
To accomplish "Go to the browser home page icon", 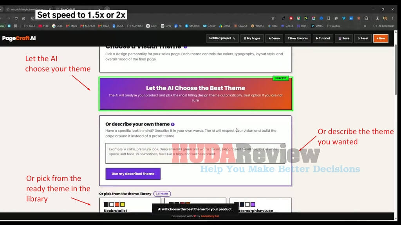I will click(x=24, y=18).
